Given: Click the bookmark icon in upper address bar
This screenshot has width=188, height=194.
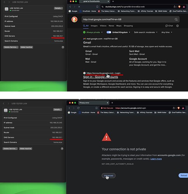Looking at the screenshot, I should [x=97, y=7].
